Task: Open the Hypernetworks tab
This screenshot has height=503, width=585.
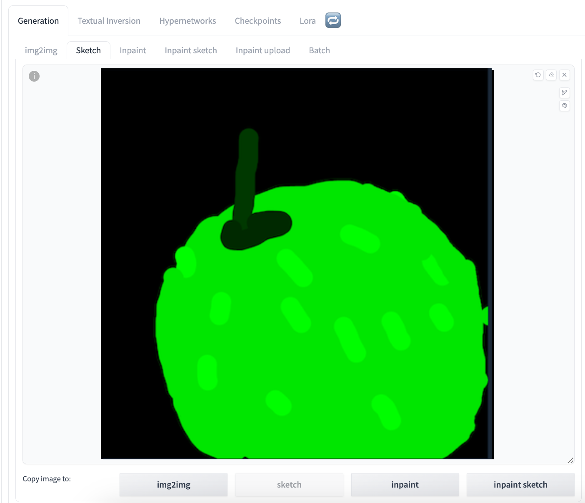Action: click(187, 20)
